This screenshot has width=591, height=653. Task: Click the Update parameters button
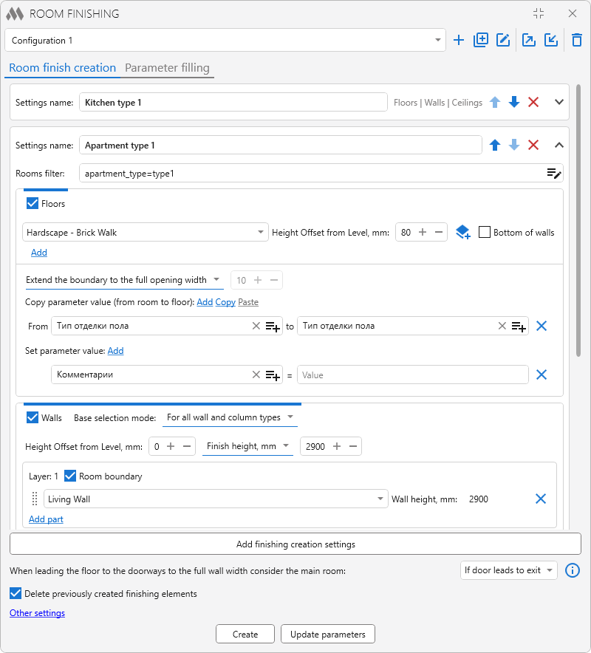pyautogui.click(x=328, y=635)
